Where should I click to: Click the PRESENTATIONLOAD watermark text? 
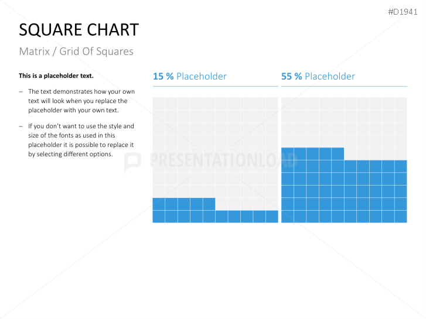[223, 161]
